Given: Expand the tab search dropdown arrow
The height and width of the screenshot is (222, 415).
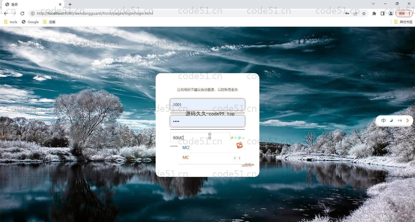Looking at the screenshot, I should [373, 4].
